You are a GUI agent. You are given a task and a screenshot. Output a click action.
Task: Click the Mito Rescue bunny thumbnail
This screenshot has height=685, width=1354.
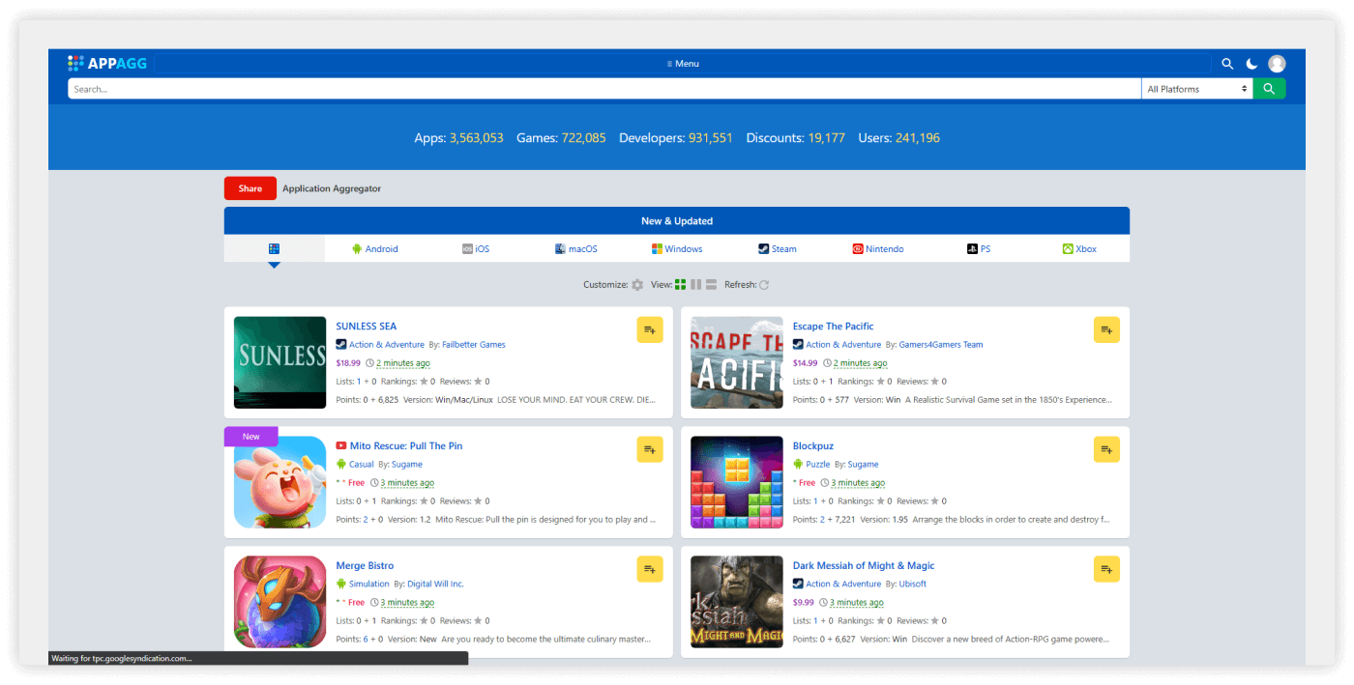point(280,482)
